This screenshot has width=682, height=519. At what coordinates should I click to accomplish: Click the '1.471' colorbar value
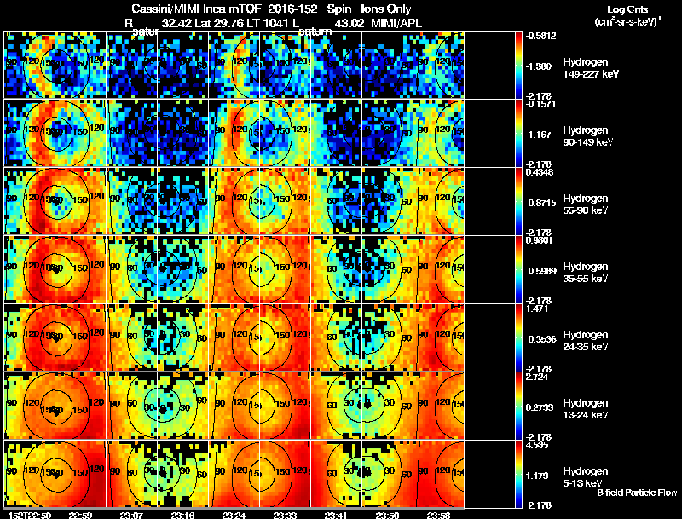point(537,309)
